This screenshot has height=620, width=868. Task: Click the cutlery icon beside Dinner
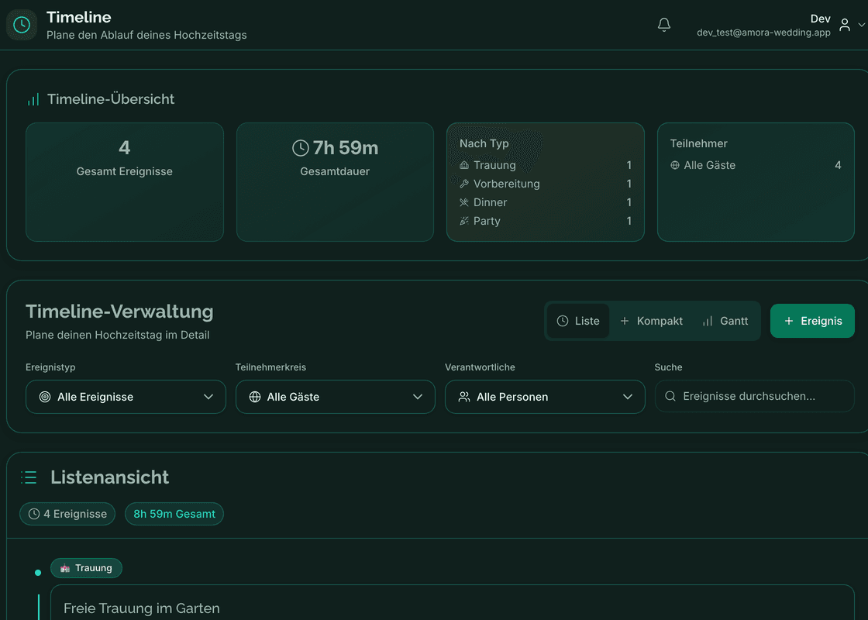(x=464, y=202)
